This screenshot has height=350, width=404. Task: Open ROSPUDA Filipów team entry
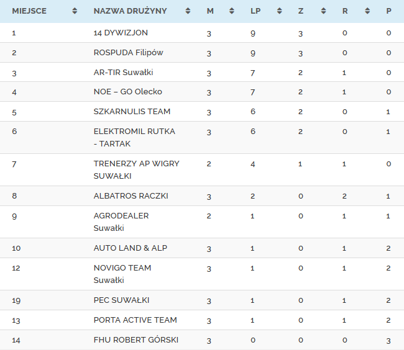point(128,53)
